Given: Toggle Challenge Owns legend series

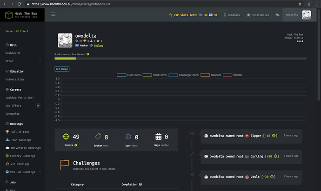Looking at the screenshot, I should point(183,75).
